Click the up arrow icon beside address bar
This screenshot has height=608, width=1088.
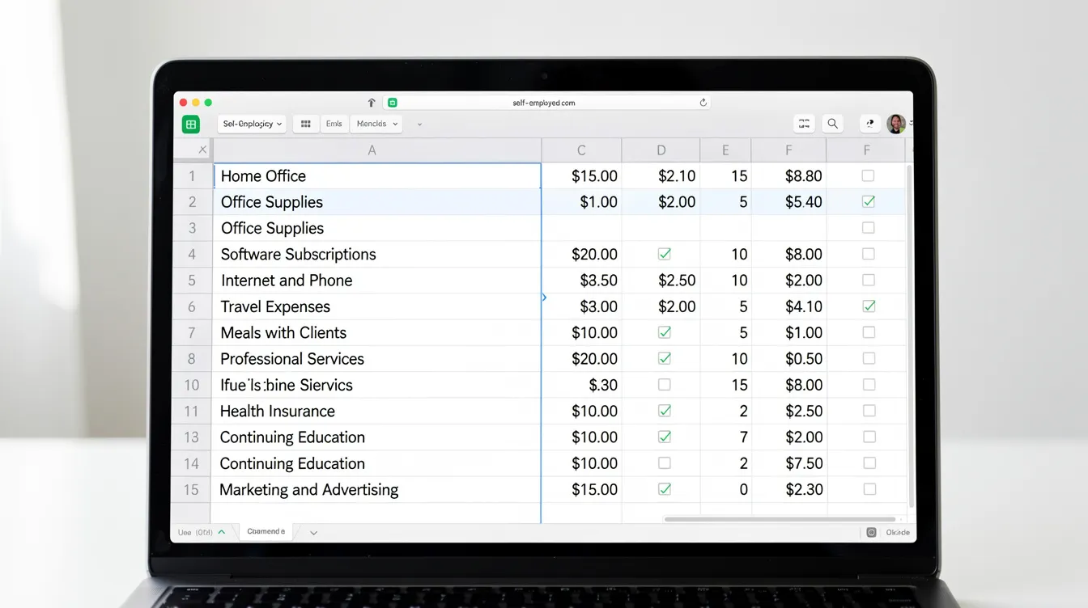point(372,103)
